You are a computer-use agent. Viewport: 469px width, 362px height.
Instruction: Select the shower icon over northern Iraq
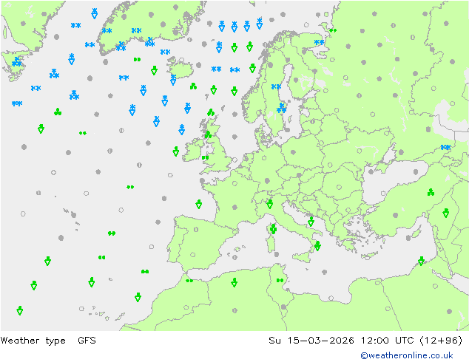point(445,213)
